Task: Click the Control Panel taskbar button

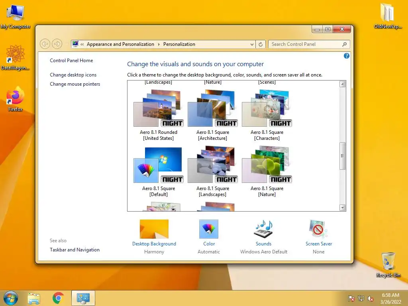Action: point(83,298)
